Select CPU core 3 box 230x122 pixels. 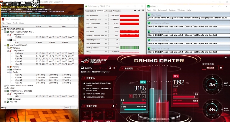point(140,96)
